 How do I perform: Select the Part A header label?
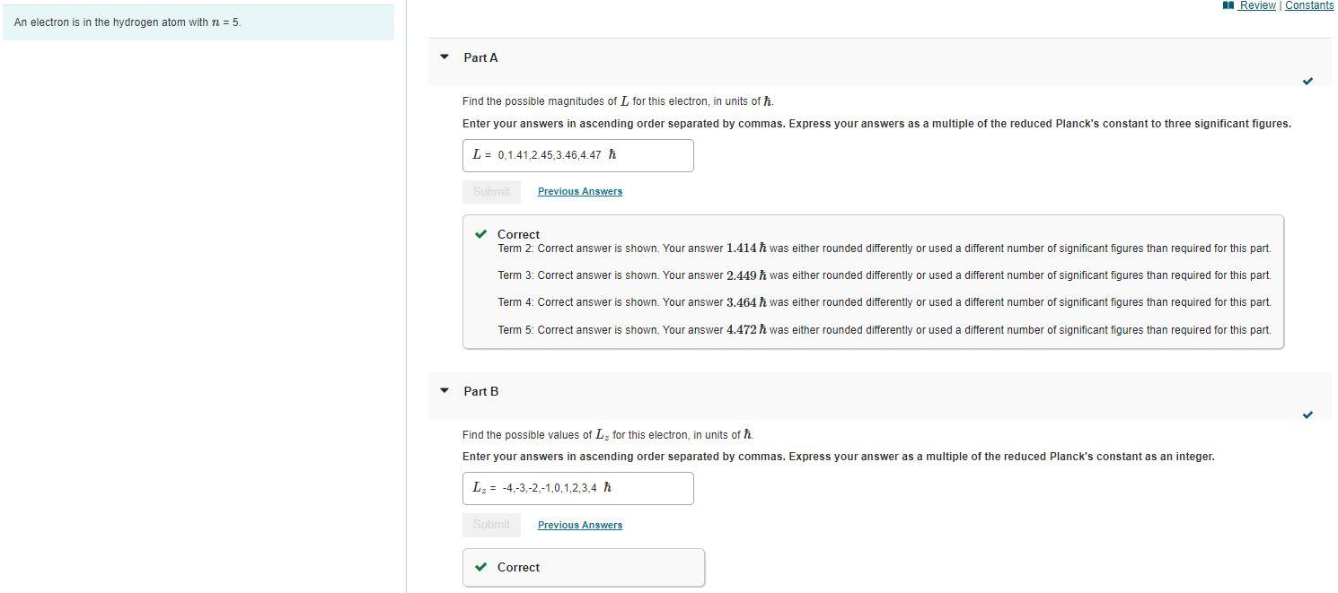[480, 57]
